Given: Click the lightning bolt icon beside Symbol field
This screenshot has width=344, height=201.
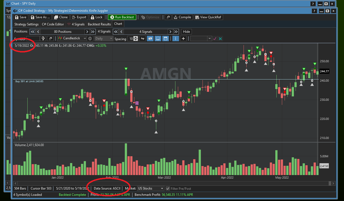Looking at the screenshot, I should 43,39.
